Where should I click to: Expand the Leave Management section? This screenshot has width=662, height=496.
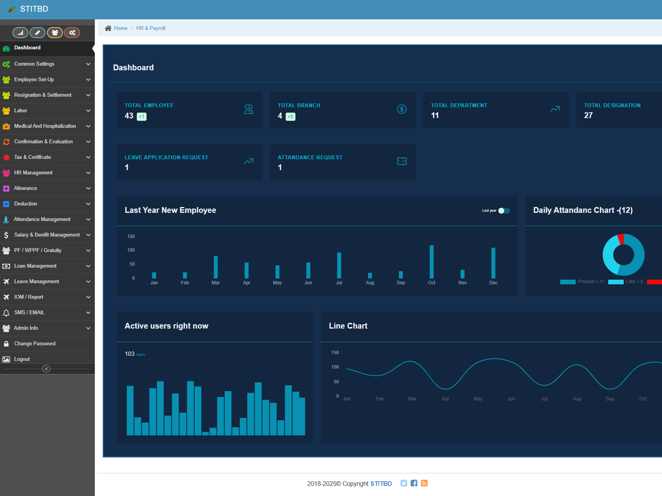coord(47,282)
